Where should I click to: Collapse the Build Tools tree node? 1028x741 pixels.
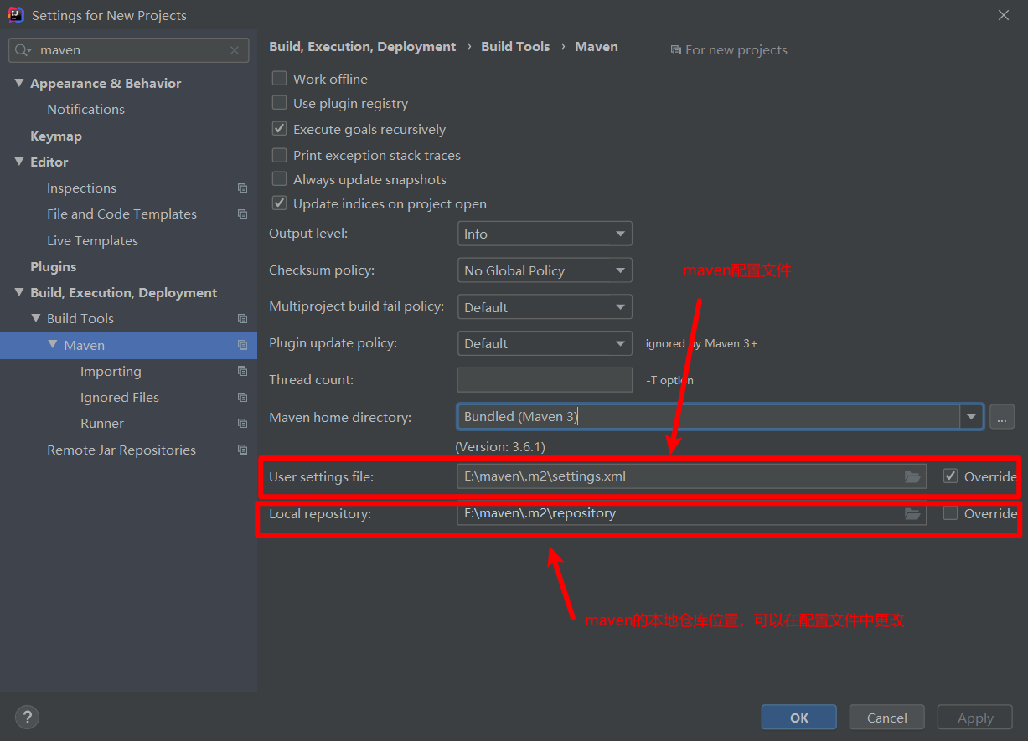point(36,318)
